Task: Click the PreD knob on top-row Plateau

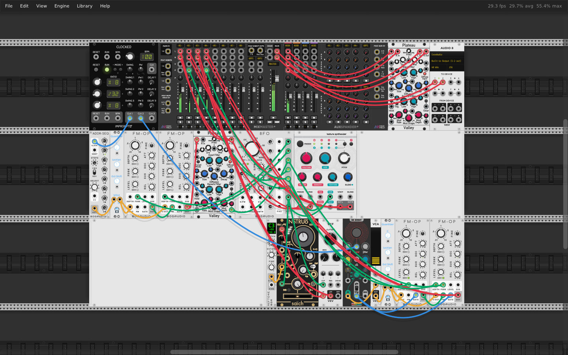Action: click(x=409, y=50)
